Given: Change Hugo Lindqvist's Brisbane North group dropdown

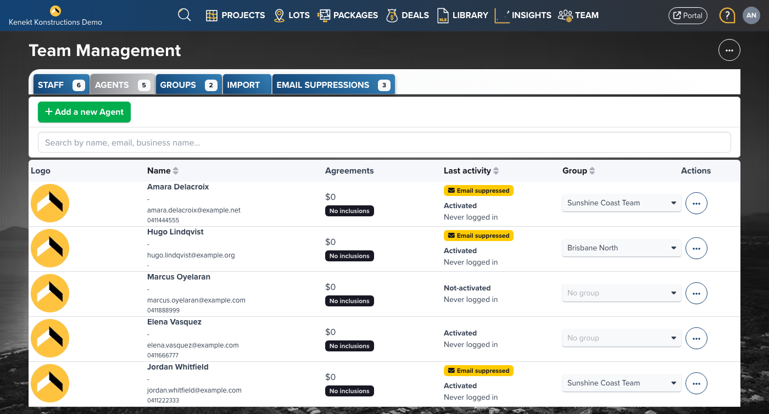Looking at the screenshot, I should [x=622, y=248].
